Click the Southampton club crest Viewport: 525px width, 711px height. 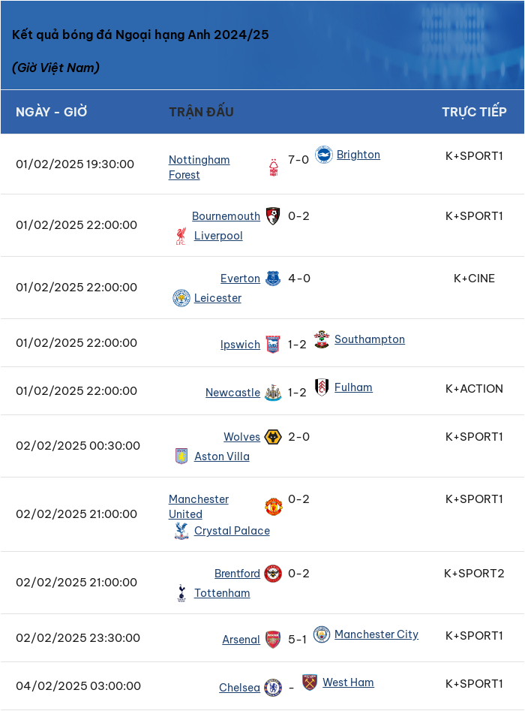pos(322,339)
